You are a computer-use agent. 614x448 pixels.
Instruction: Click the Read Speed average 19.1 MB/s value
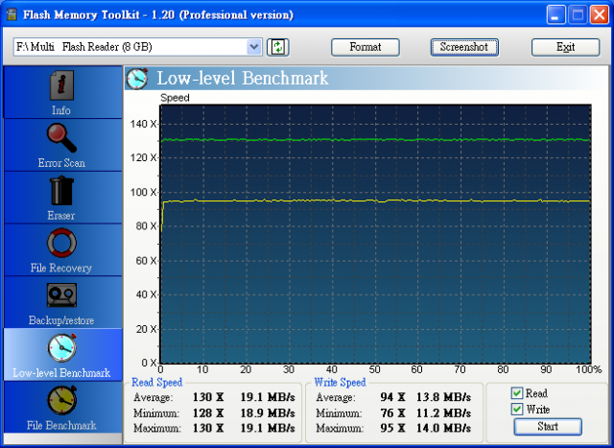pos(268,397)
